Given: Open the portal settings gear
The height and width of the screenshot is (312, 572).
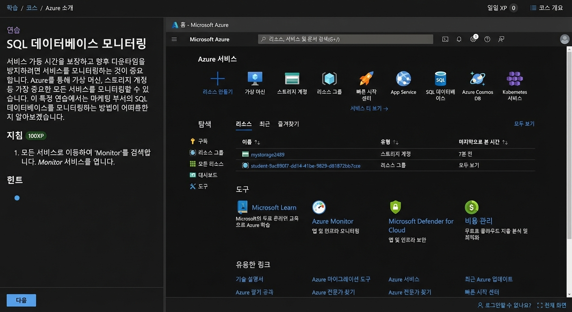Looking at the screenshot, I should coord(473,39).
